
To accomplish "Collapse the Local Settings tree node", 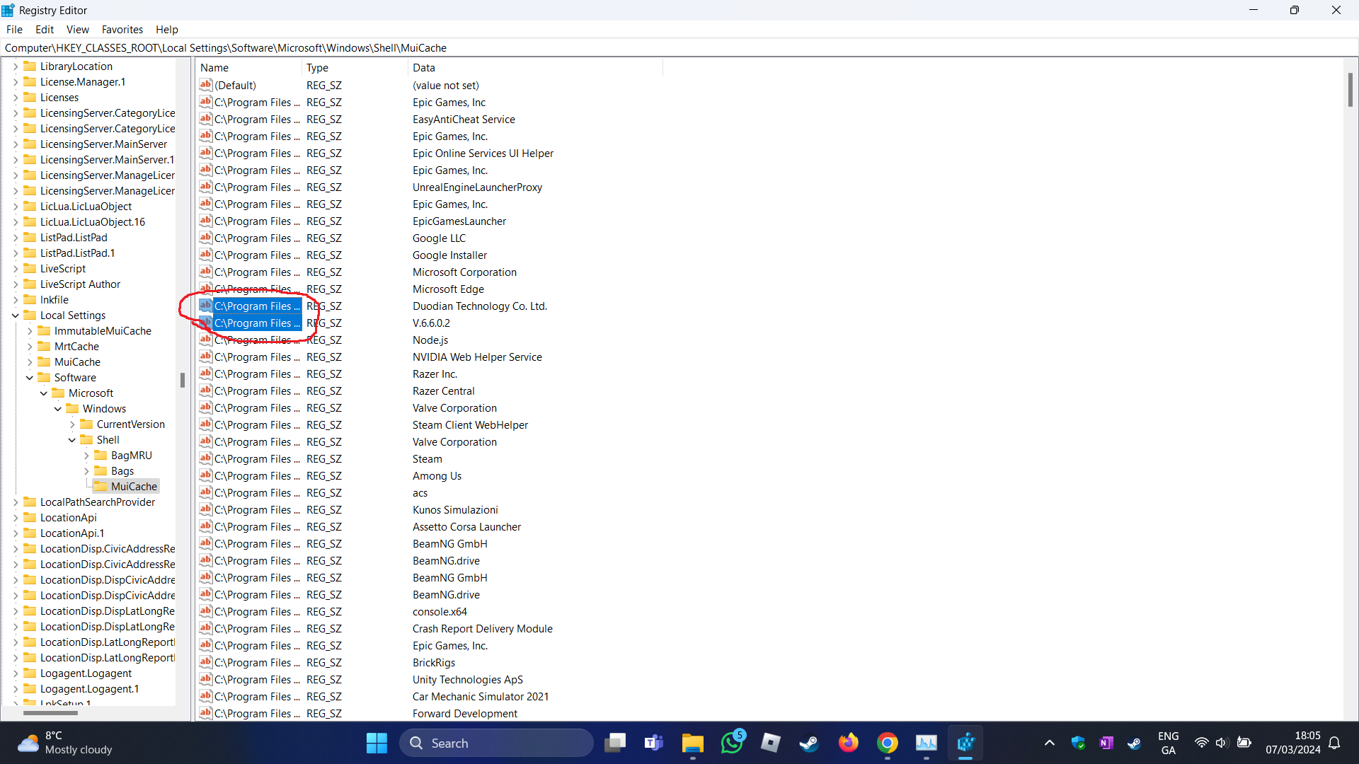I will (x=16, y=316).
